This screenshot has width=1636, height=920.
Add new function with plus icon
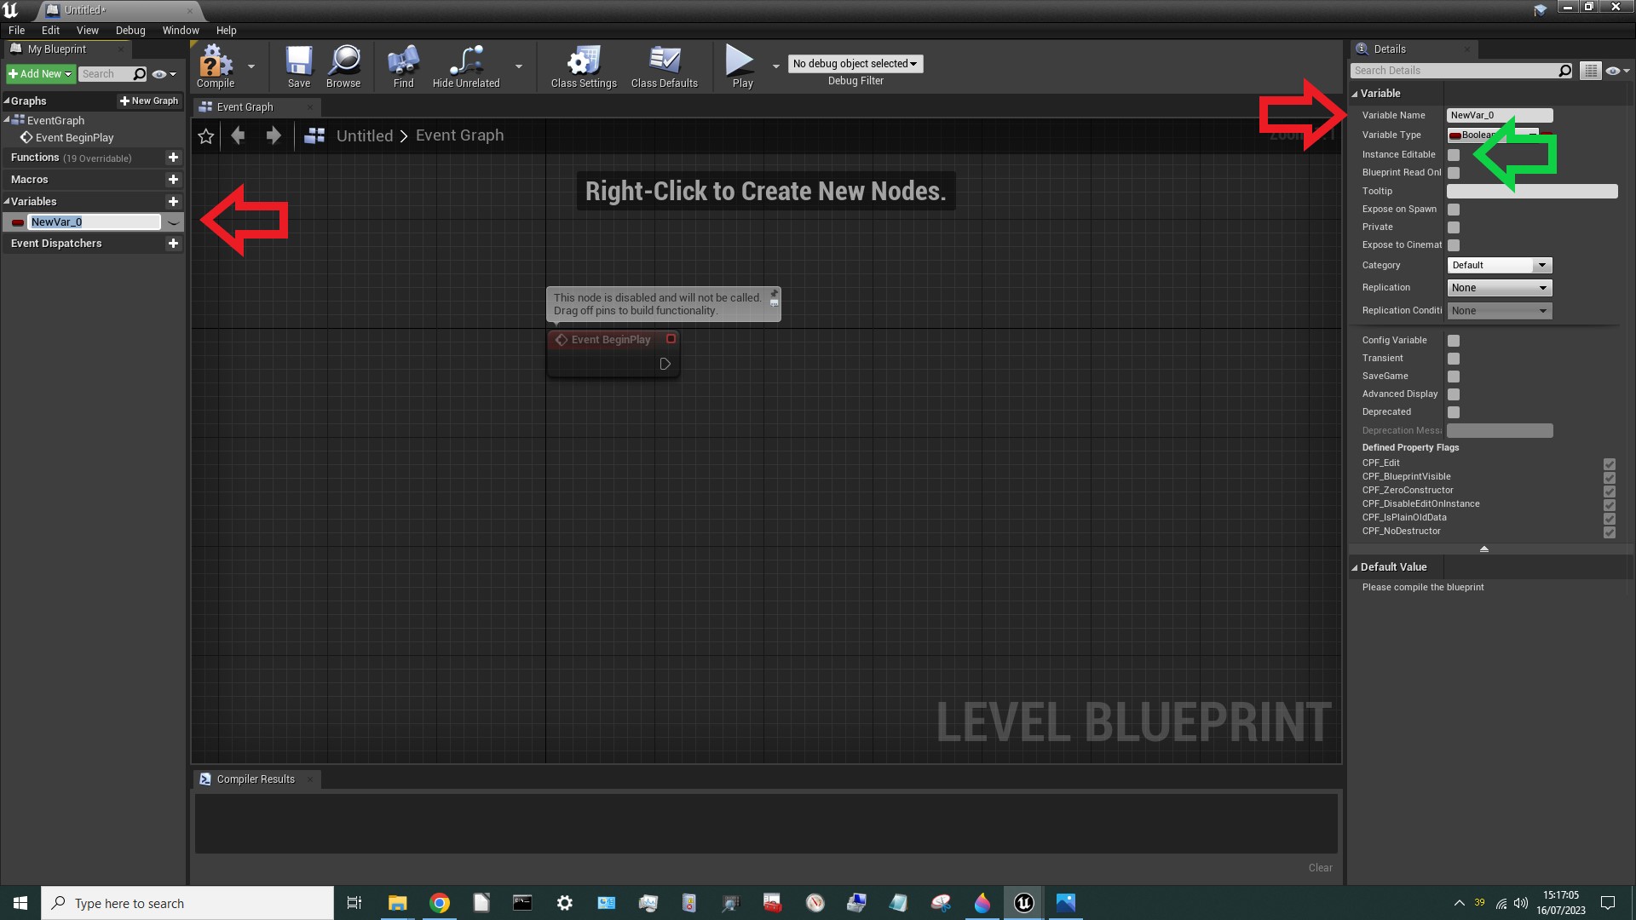pos(173,158)
